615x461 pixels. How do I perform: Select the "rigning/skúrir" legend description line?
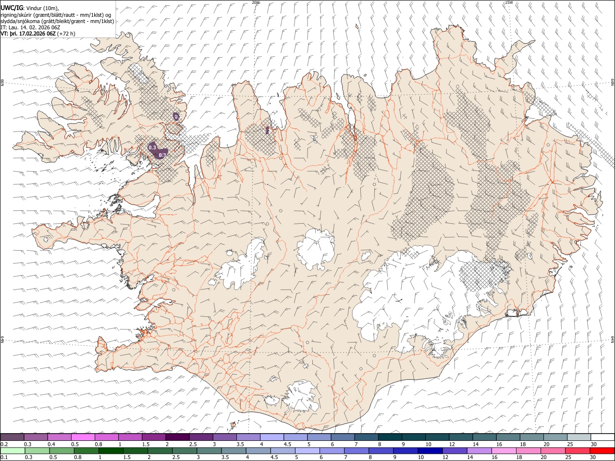(x=56, y=14)
